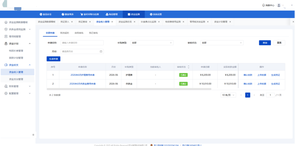Select the 我已审批 sub-tab
This screenshot has height=146, width=295.
click(94, 33)
